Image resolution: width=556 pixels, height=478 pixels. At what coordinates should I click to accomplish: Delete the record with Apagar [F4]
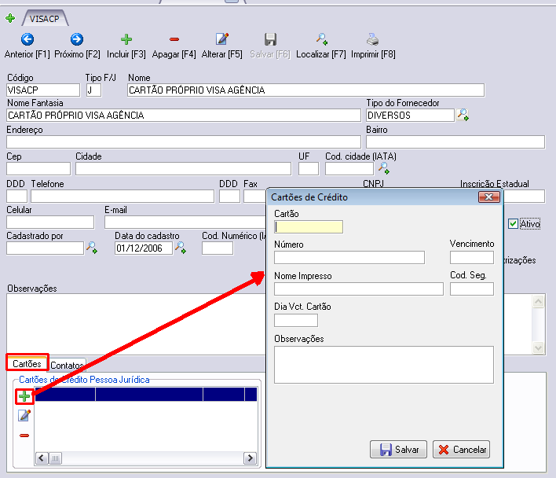tap(174, 46)
